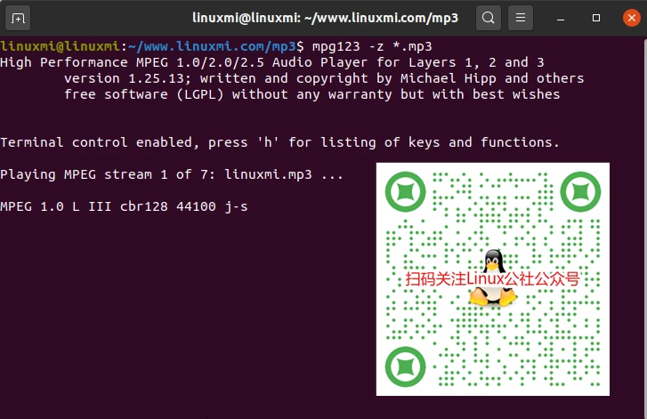Viewport: 647px width, 419px height.
Task: Close the terminal window
Action: pos(631,18)
